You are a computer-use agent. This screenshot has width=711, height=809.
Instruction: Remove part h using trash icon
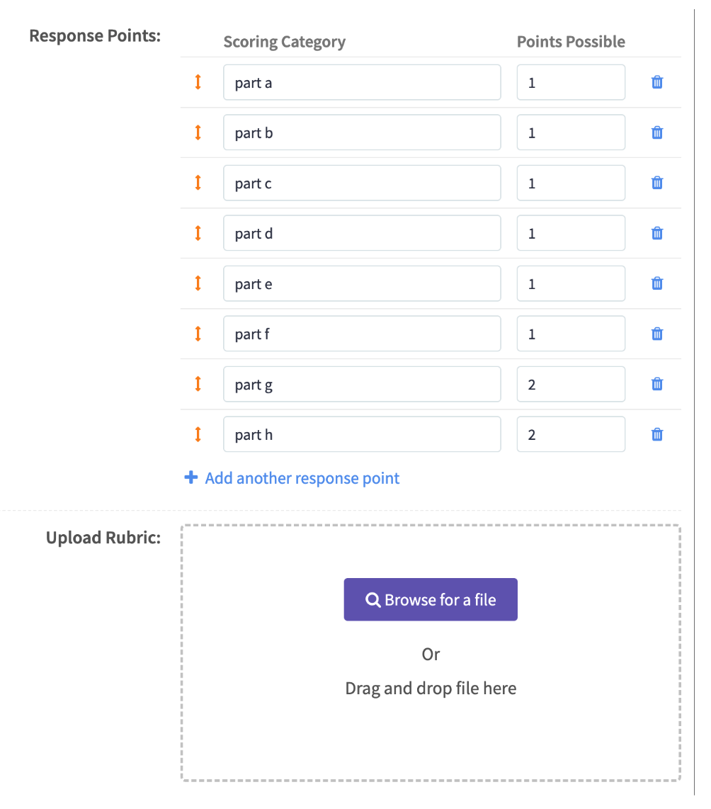click(x=657, y=434)
